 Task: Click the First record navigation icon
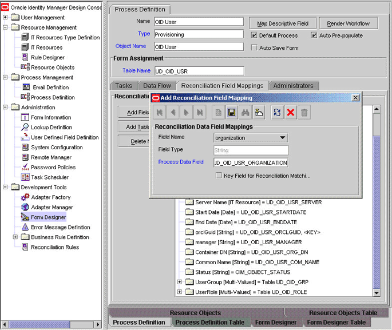(x=160, y=113)
